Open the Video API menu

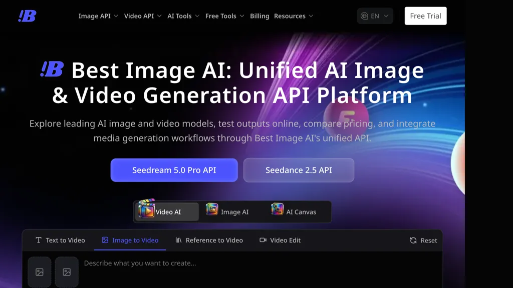[x=143, y=16]
